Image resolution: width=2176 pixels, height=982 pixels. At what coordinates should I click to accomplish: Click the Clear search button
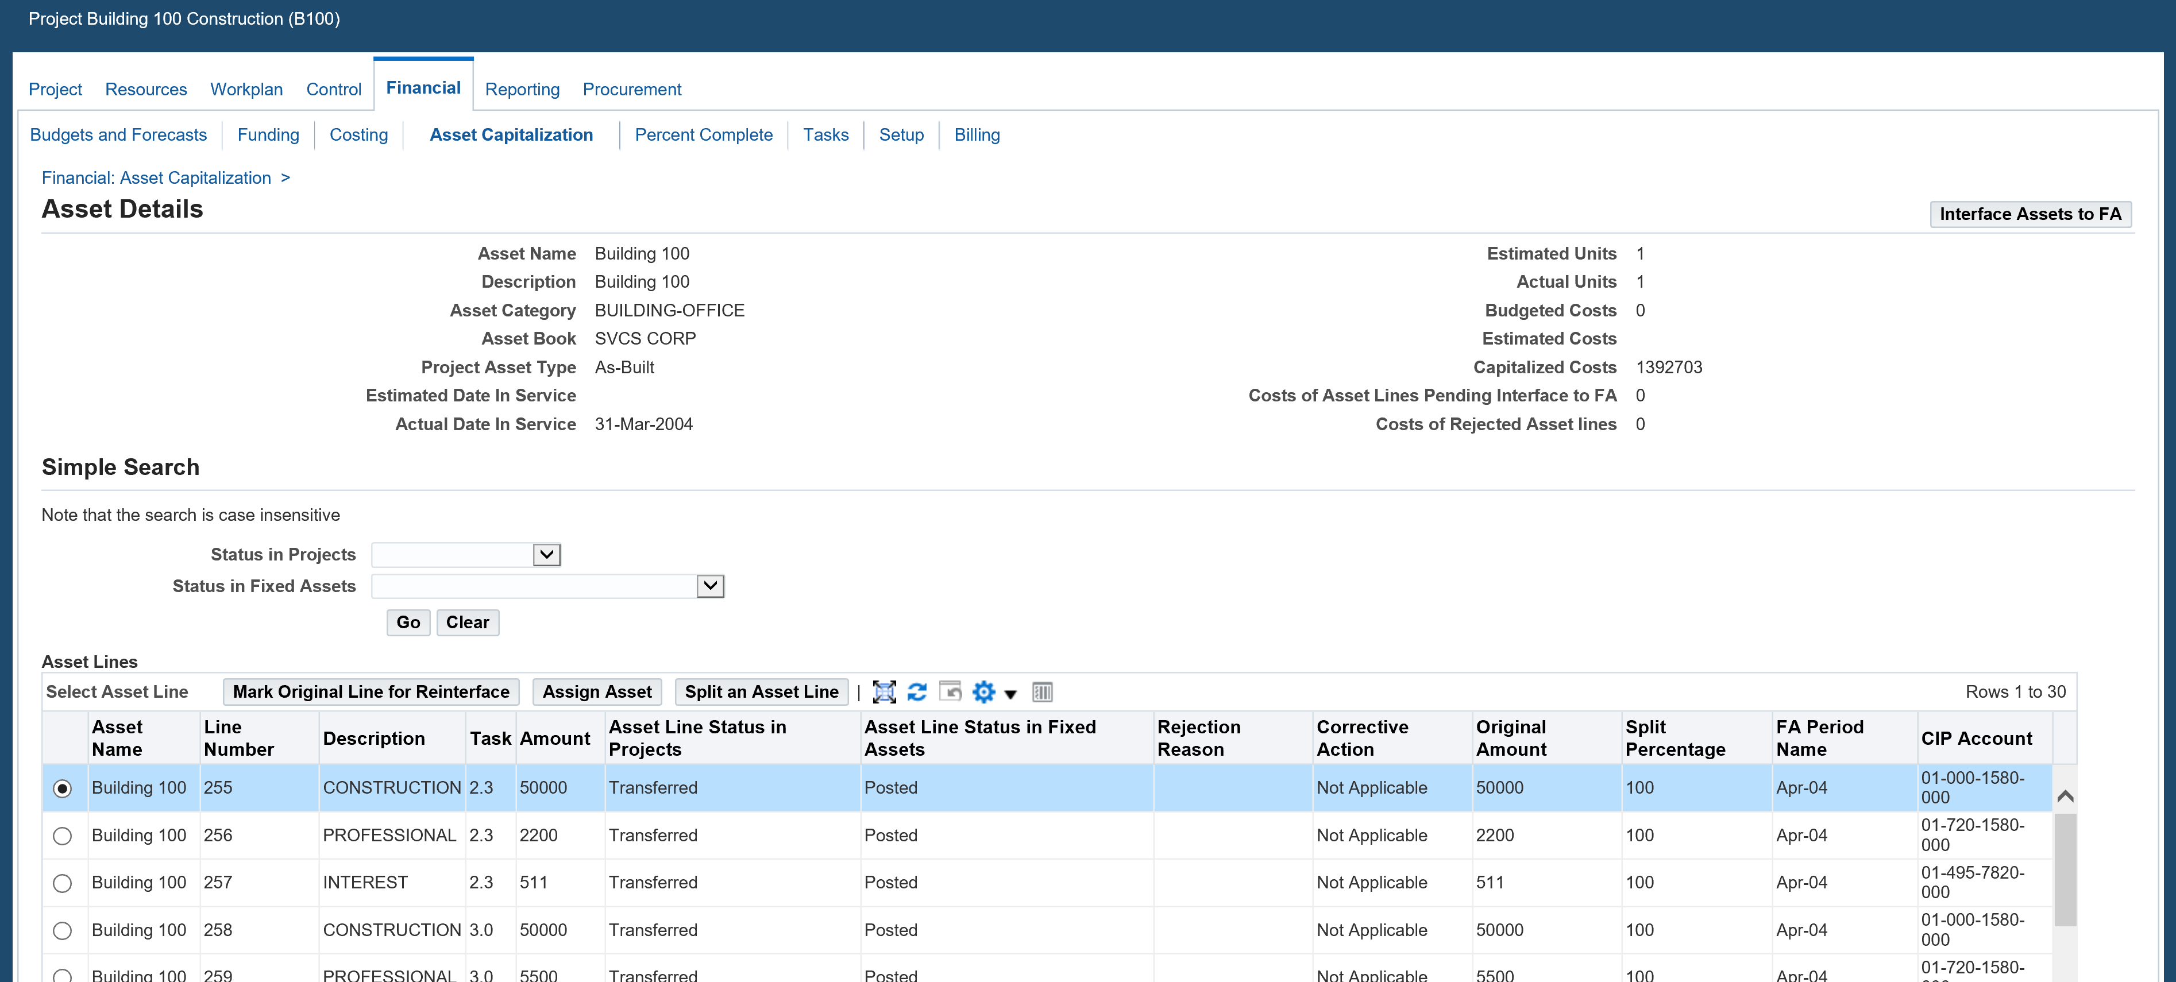468,623
